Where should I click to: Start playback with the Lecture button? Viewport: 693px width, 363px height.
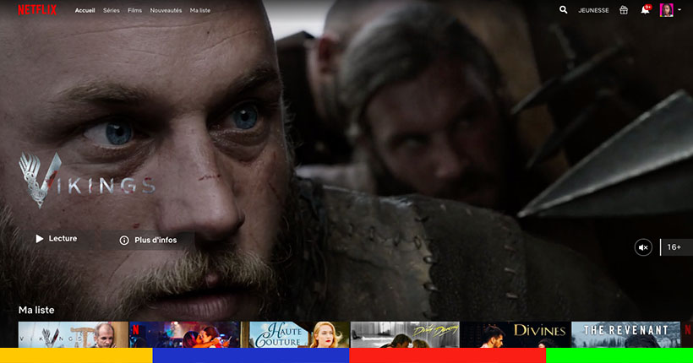[x=56, y=238]
